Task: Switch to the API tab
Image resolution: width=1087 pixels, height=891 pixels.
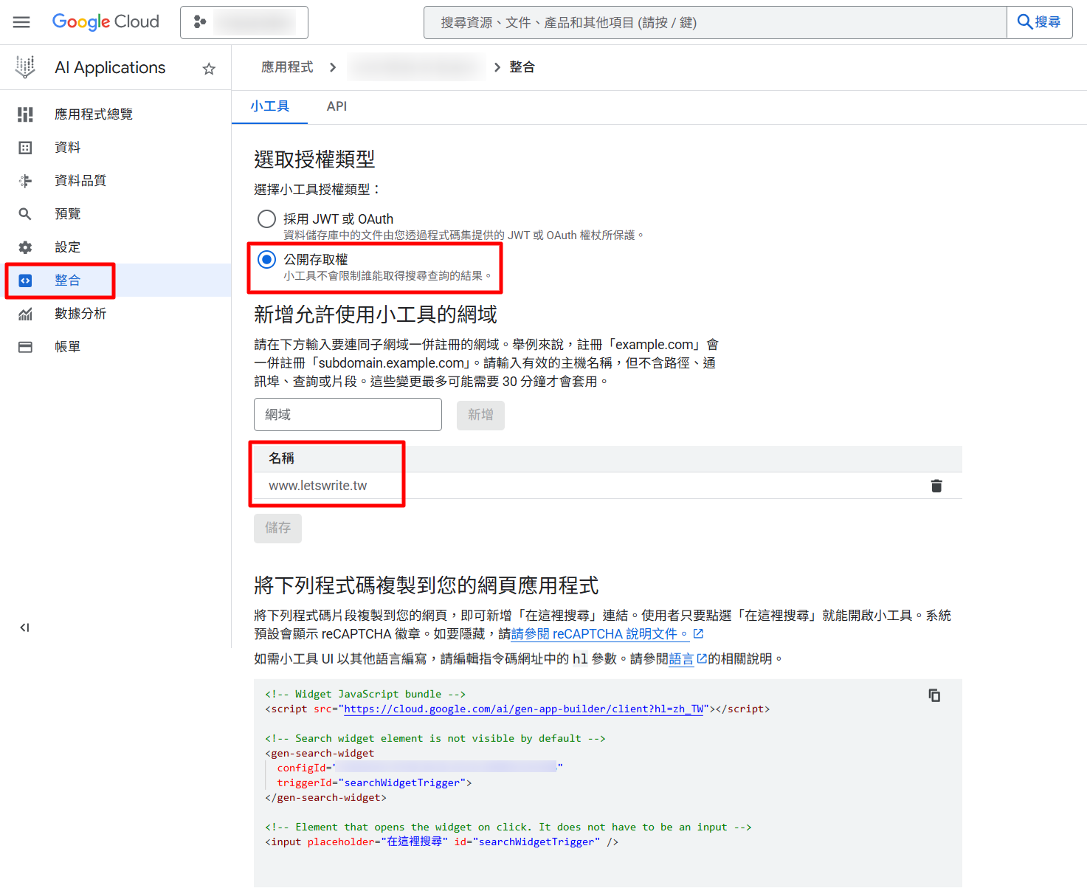Action: click(337, 106)
